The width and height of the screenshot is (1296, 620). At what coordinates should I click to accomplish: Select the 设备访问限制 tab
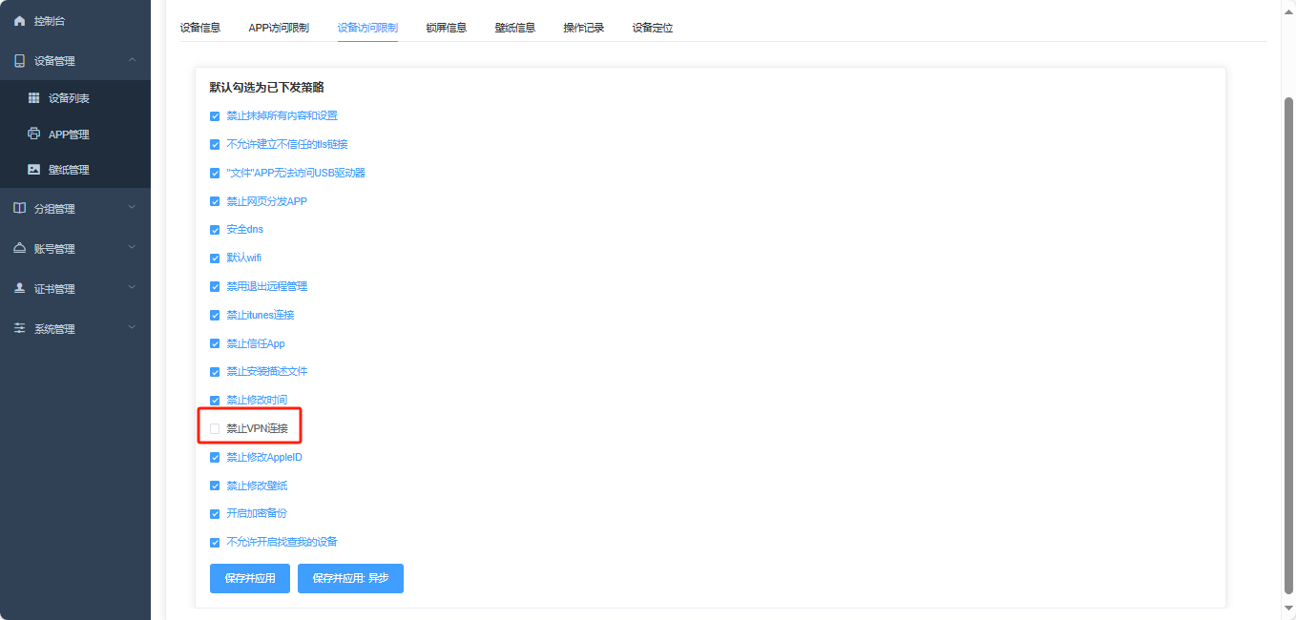[367, 28]
